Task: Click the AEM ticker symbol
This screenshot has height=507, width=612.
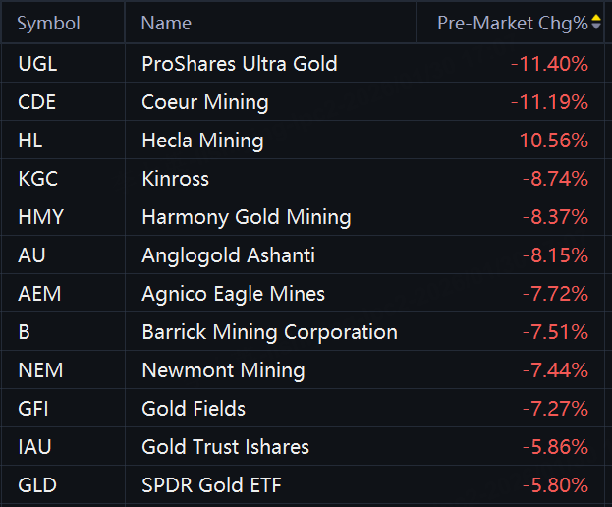Action: (x=39, y=294)
